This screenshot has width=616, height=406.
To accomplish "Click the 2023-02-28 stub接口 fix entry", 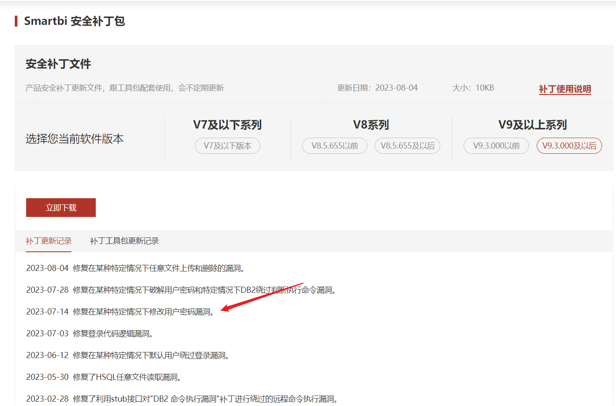I will click(x=182, y=399).
